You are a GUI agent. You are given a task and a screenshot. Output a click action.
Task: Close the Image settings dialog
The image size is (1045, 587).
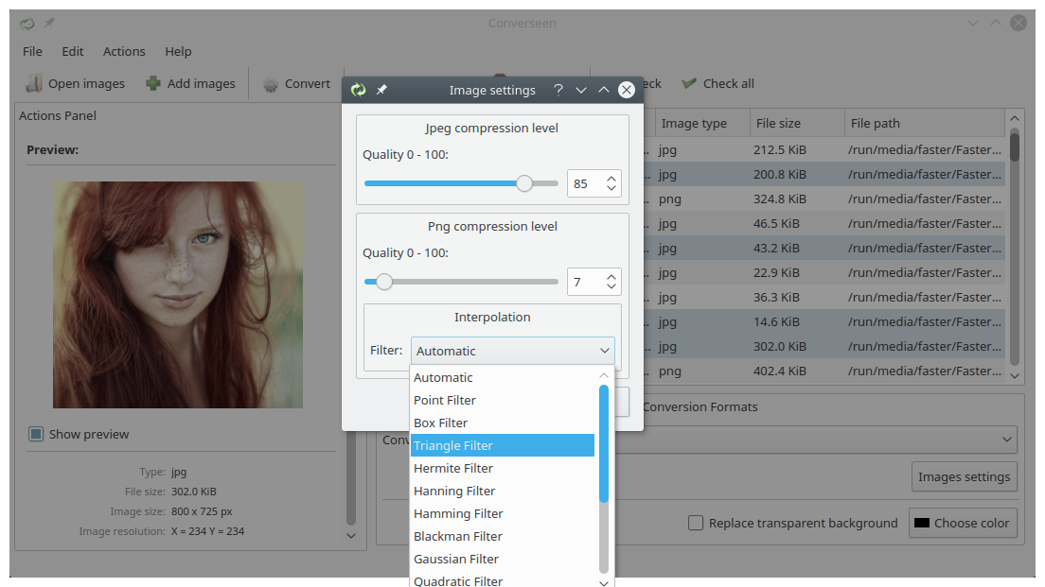tap(626, 90)
